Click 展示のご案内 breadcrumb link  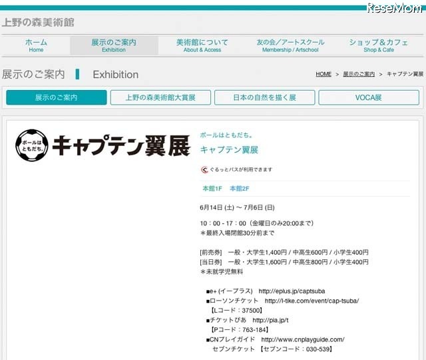(359, 74)
